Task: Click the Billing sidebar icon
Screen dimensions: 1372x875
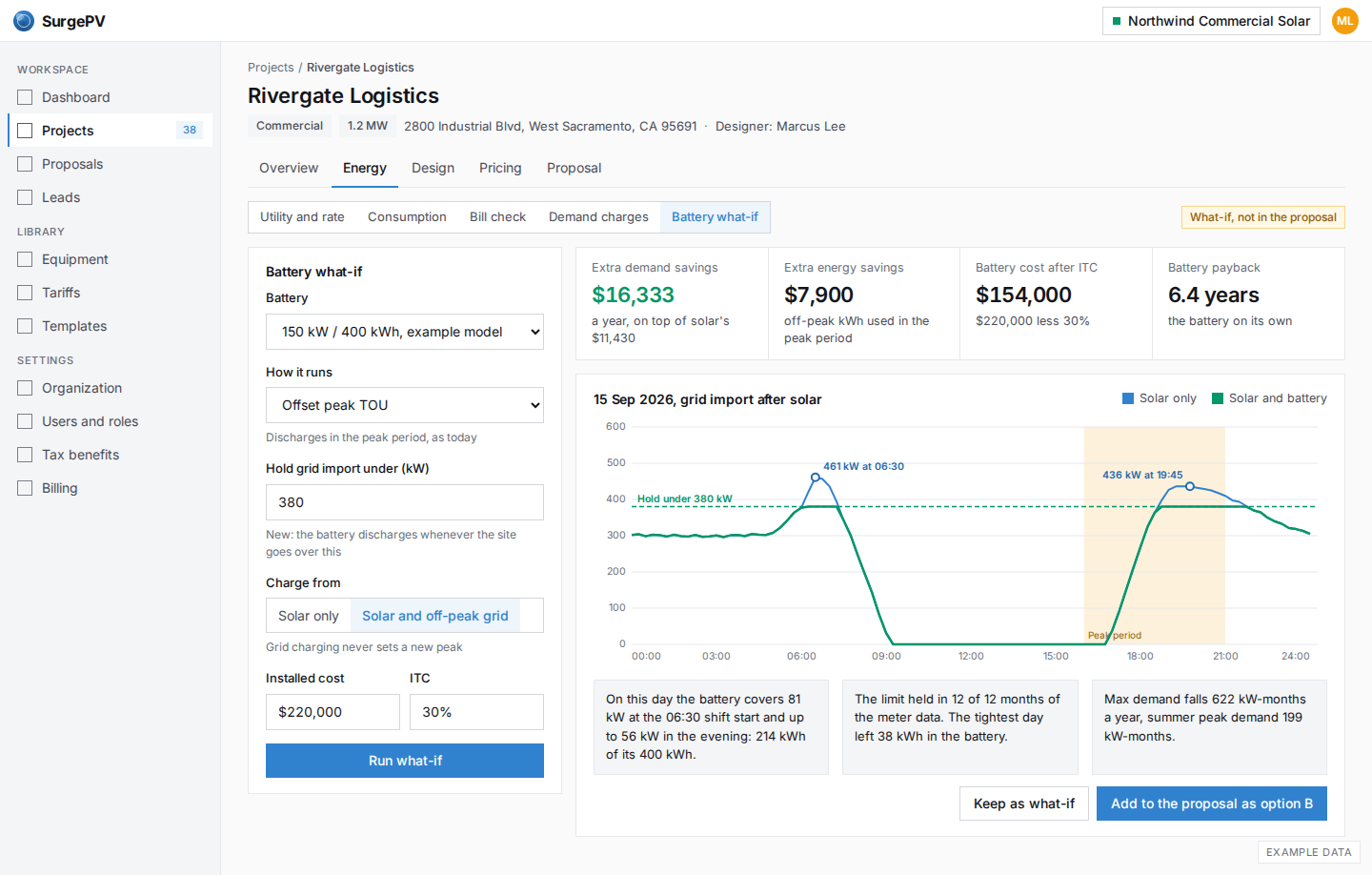Action: 25,488
